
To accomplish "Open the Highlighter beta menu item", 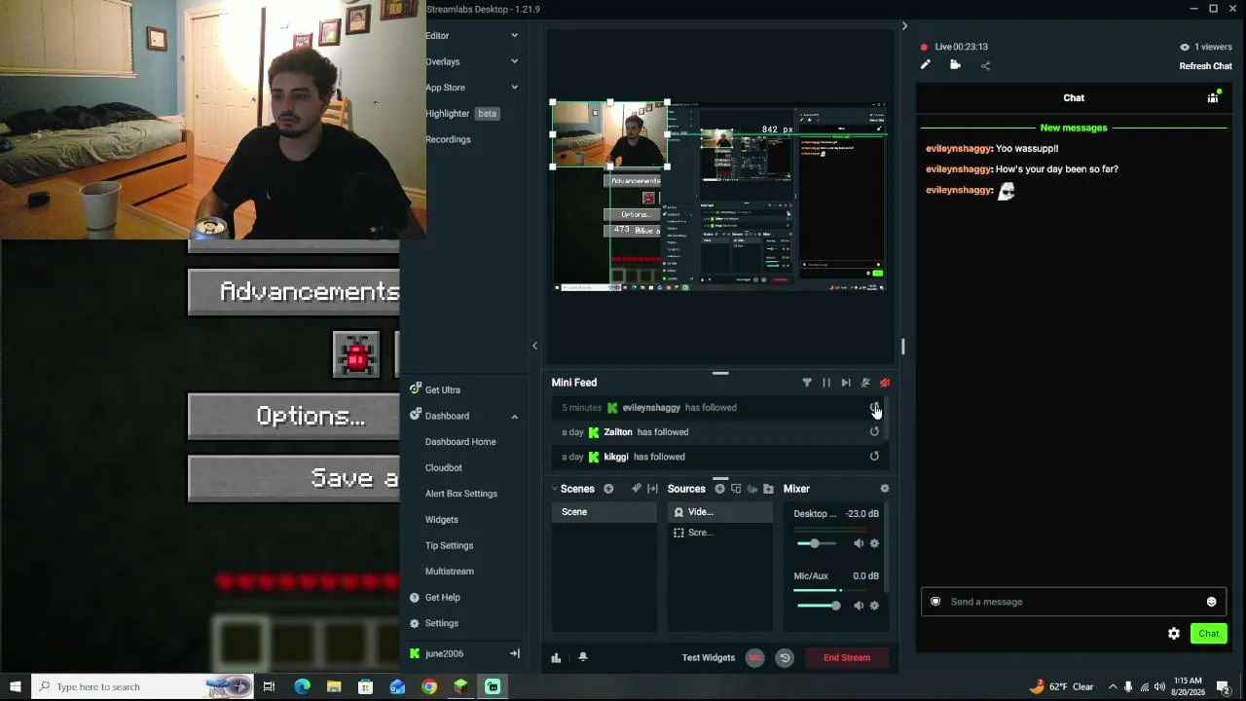I will 462,113.
